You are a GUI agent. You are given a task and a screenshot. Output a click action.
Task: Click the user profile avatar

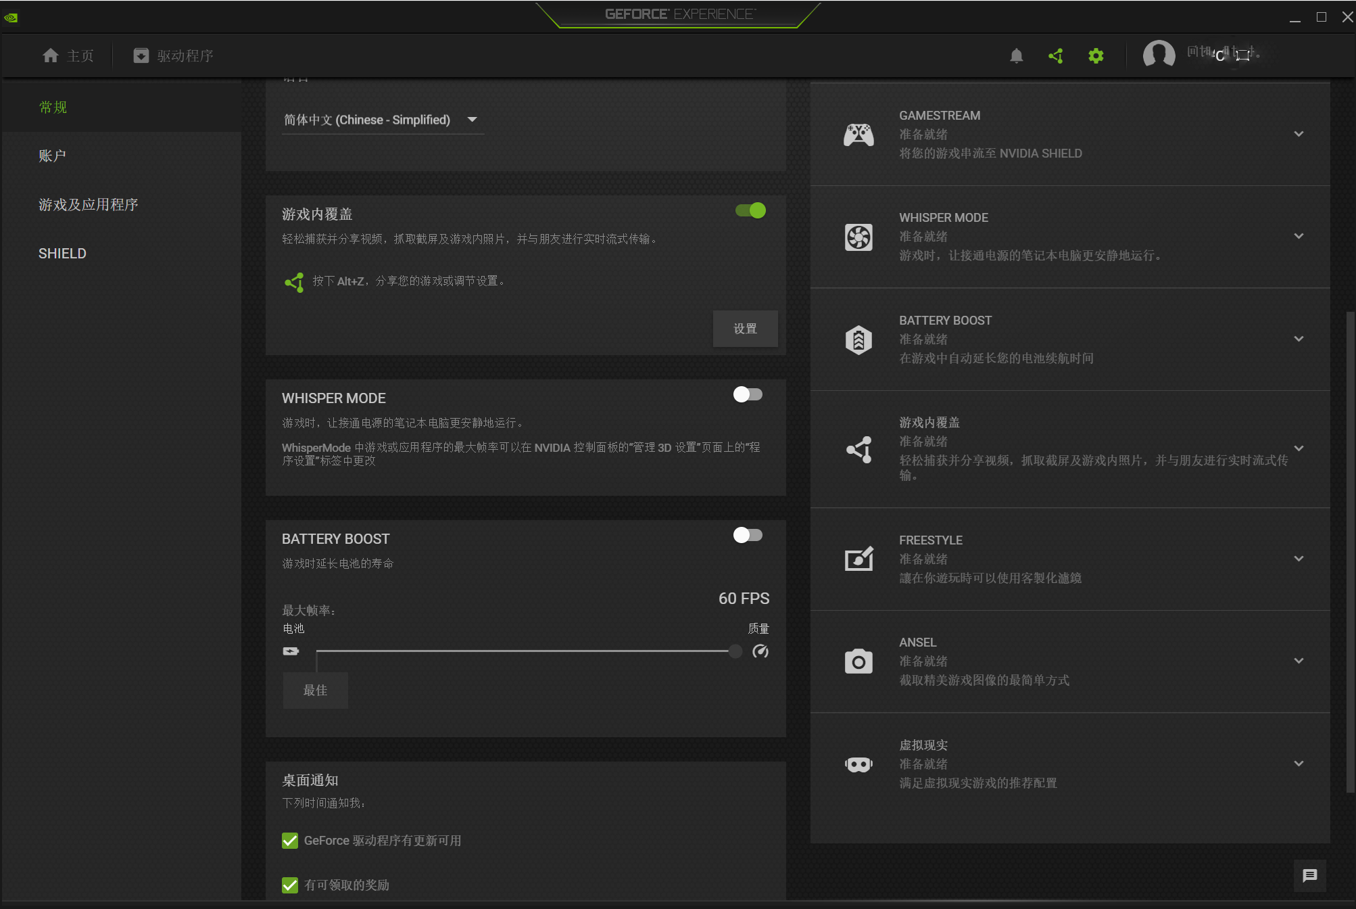pos(1159,54)
